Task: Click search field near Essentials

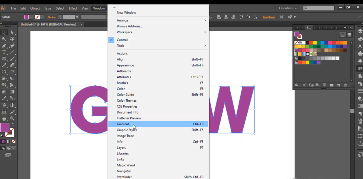Action: [318, 8]
